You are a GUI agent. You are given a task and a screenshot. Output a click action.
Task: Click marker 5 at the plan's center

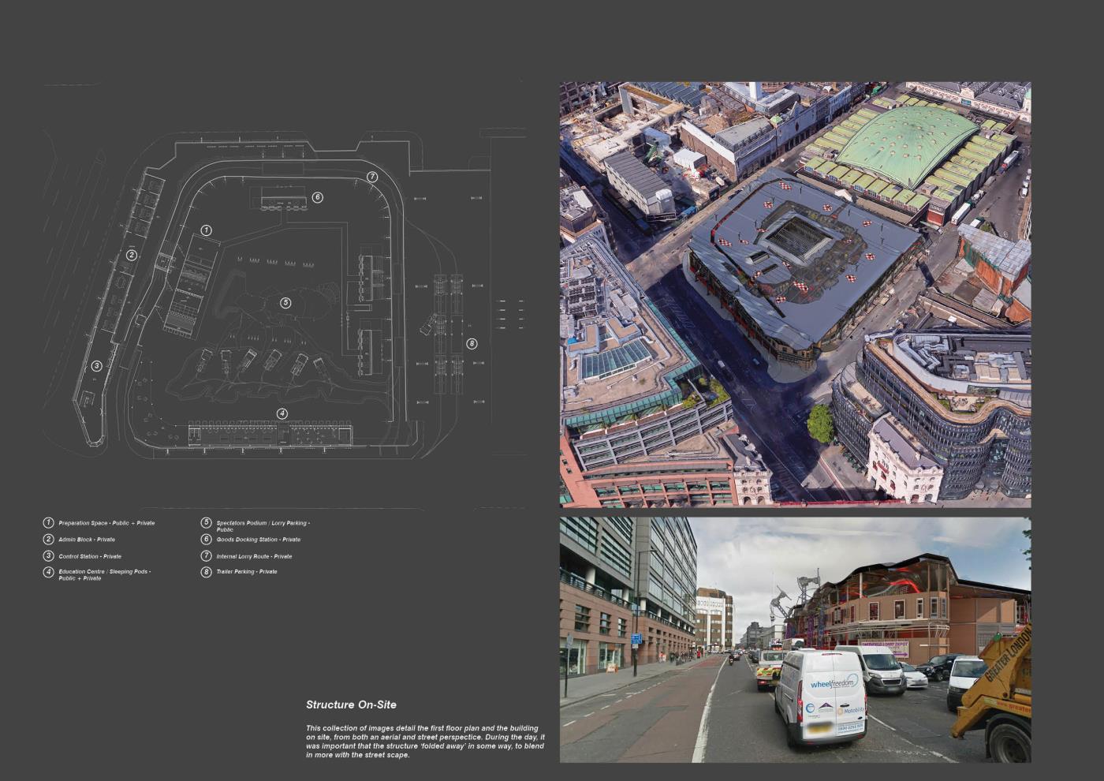click(285, 303)
